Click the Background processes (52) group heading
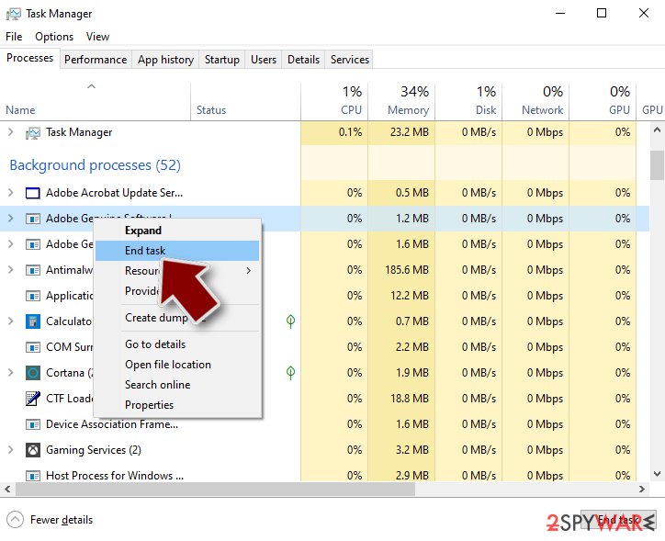 (95, 165)
